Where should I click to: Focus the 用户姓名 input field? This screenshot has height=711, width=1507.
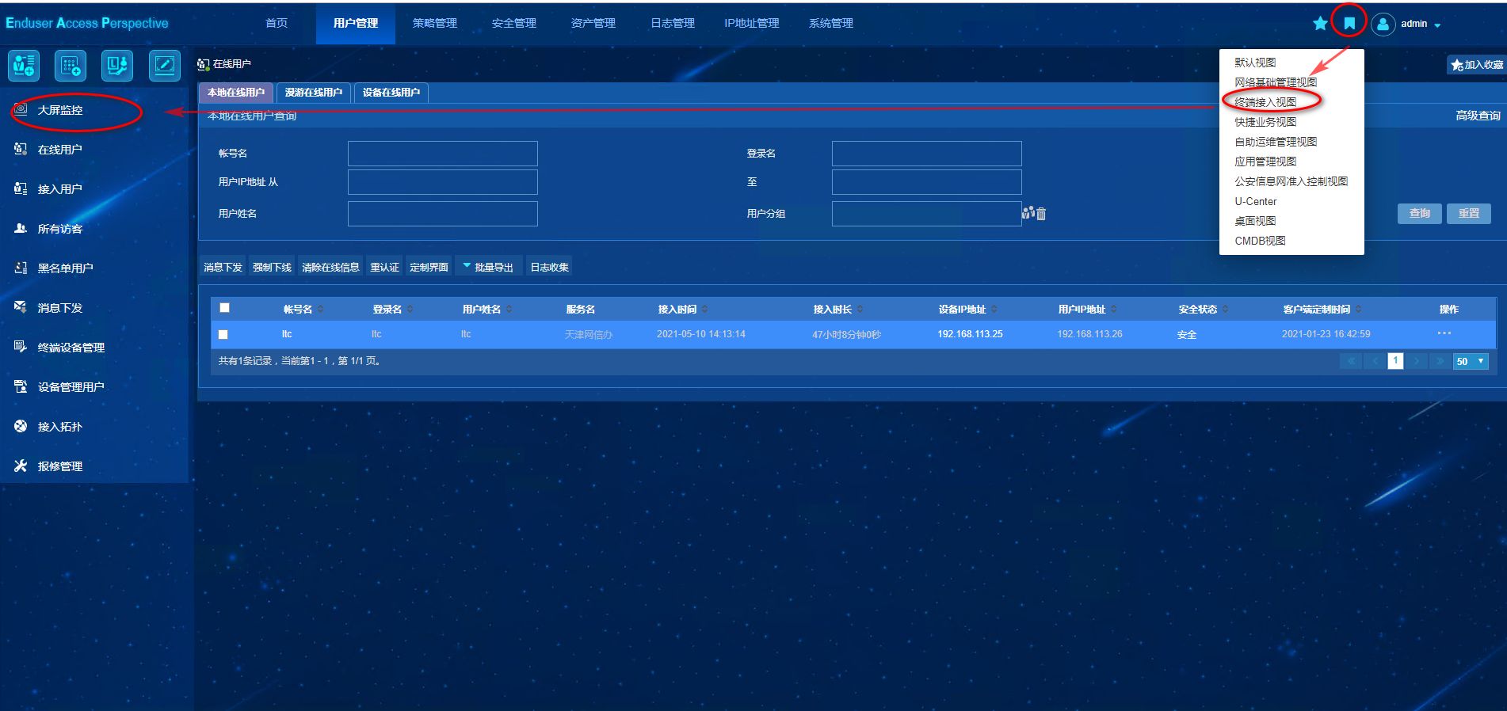[x=443, y=214]
